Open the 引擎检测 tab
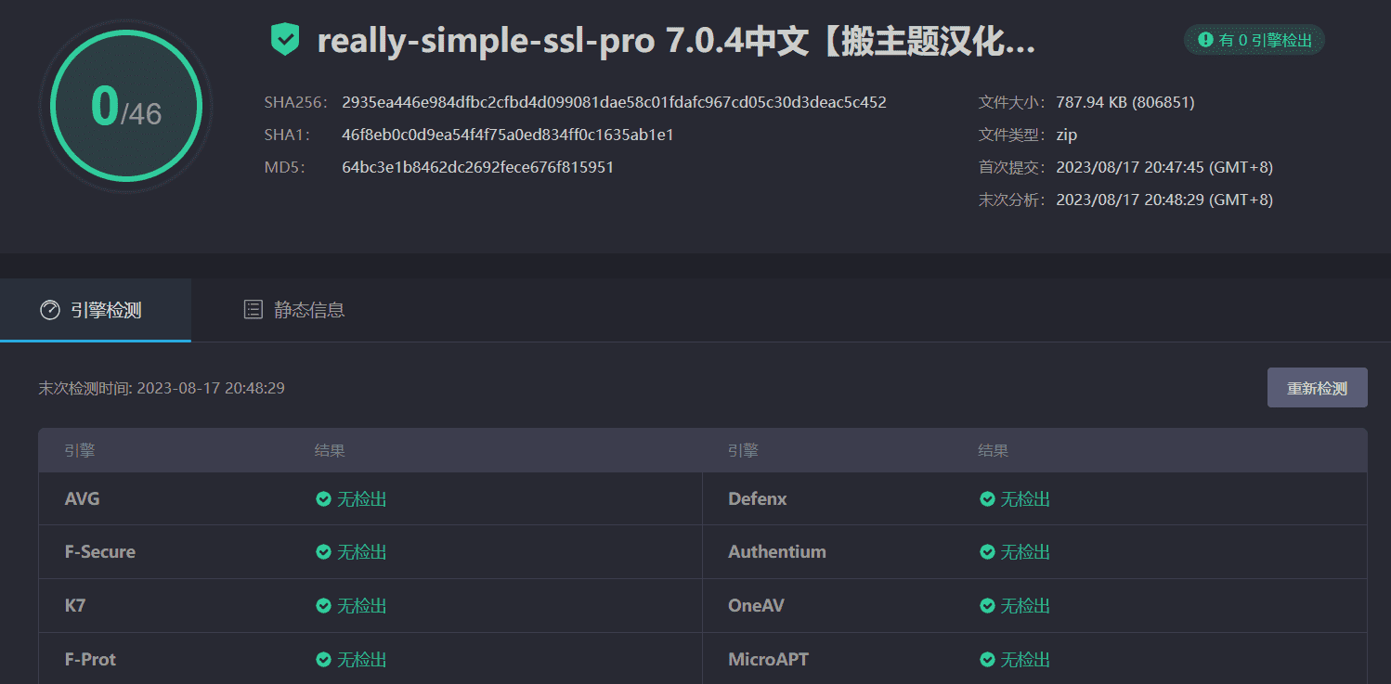The width and height of the screenshot is (1391, 684). 96,310
